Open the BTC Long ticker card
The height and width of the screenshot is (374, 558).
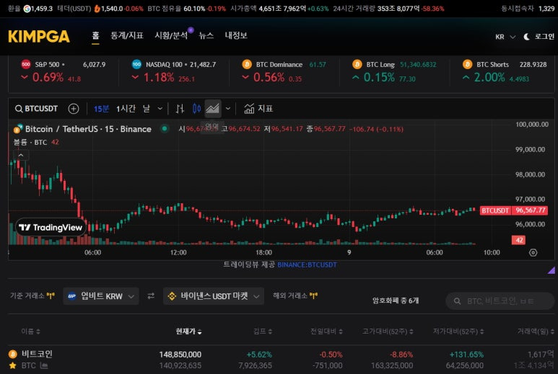point(394,71)
